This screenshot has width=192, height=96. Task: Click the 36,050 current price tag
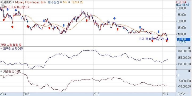coord(184,39)
